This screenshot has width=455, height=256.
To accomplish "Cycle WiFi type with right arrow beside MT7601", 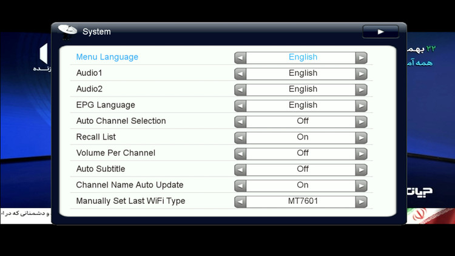I will [x=361, y=201].
